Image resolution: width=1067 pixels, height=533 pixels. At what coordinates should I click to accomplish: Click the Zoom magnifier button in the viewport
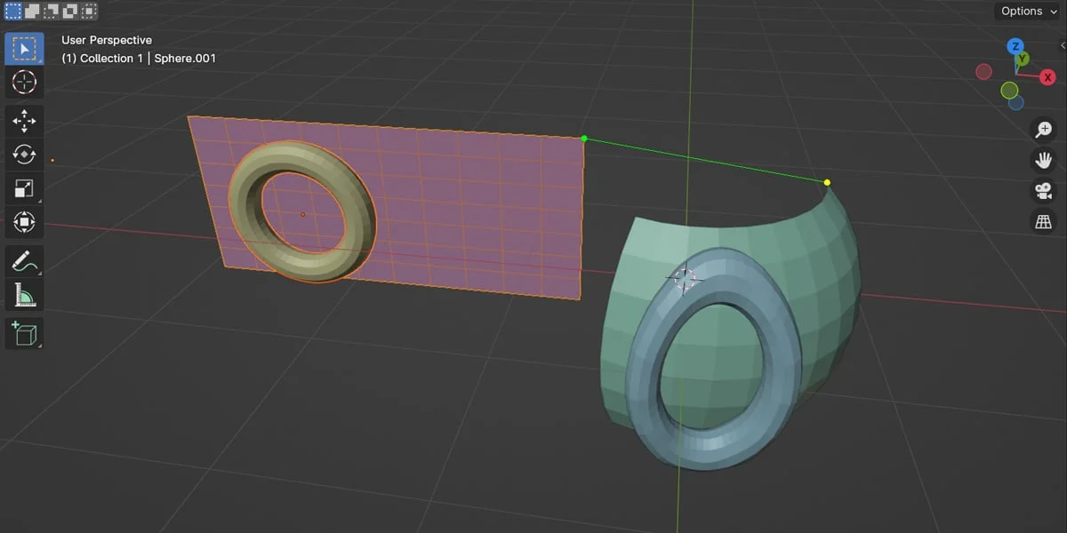(1043, 130)
